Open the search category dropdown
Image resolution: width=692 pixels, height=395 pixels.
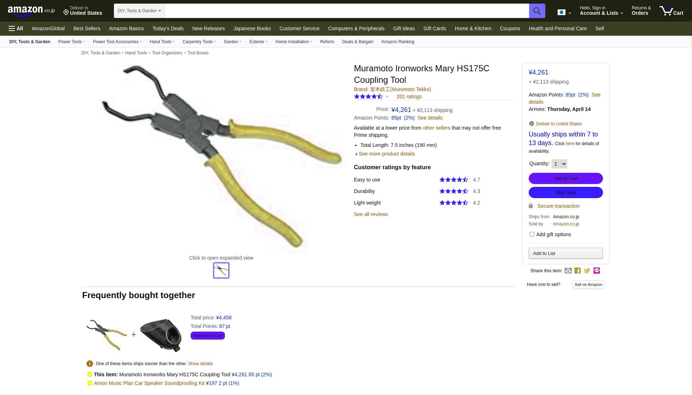[139, 11]
